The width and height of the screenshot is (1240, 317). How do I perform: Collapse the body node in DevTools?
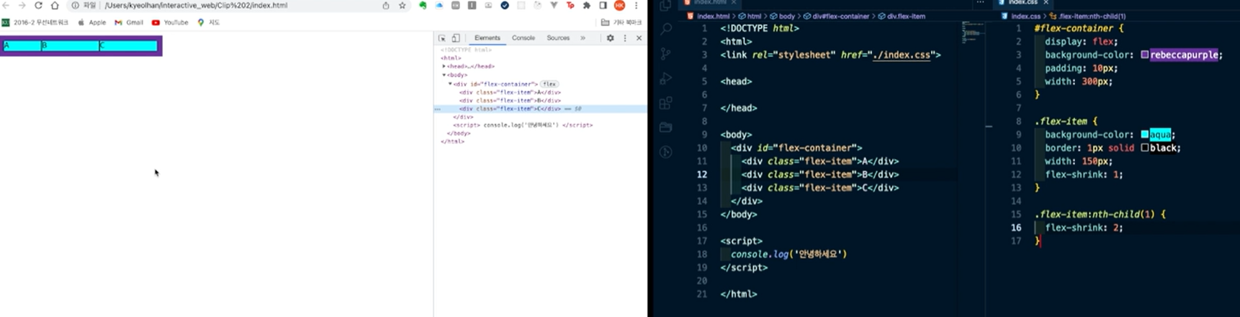tap(444, 75)
